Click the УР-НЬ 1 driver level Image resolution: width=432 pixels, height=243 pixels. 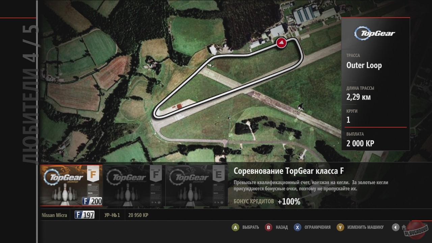tap(112, 215)
